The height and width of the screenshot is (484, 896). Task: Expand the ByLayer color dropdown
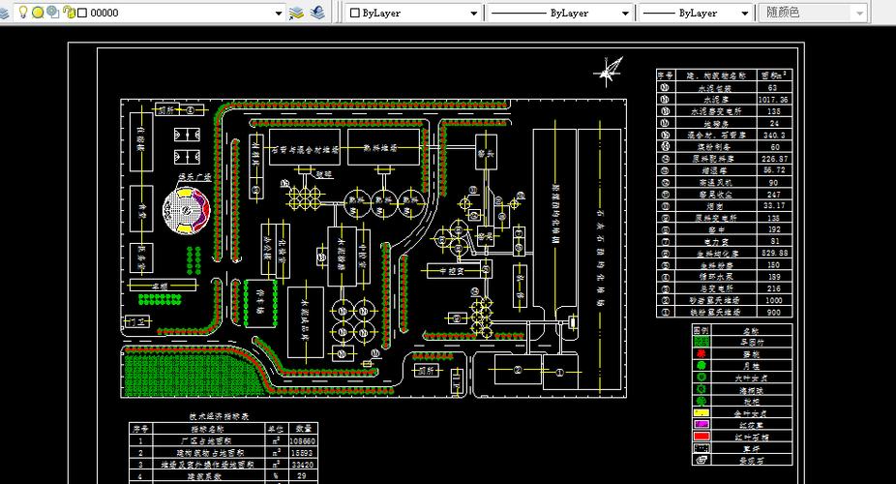(x=473, y=14)
